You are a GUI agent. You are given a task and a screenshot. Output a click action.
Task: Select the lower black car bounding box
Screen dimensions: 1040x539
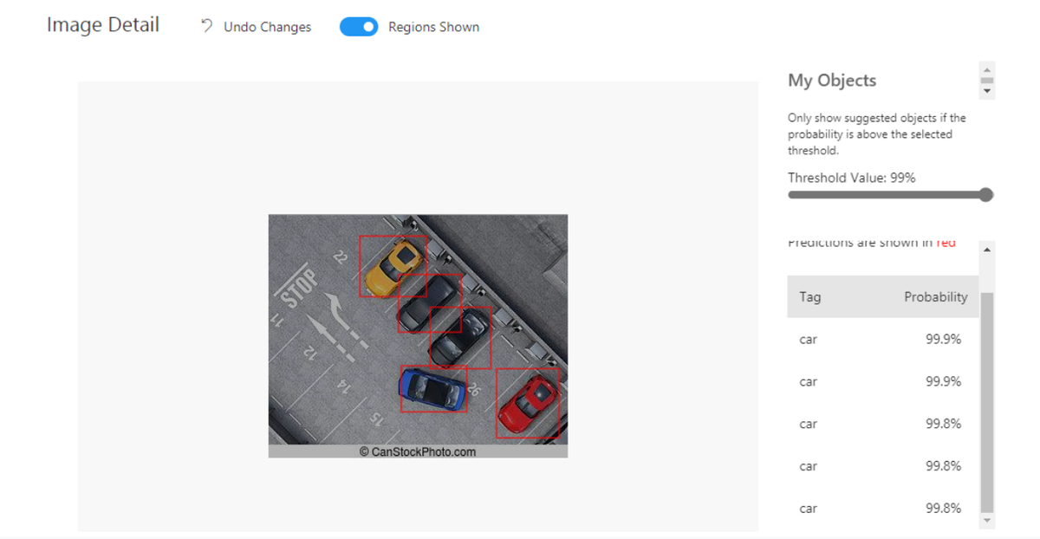pos(460,337)
